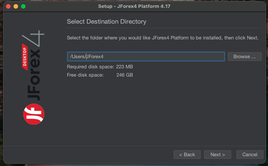Focus the destination directory path field
268x166 pixels.
click(x=146, y=57)
